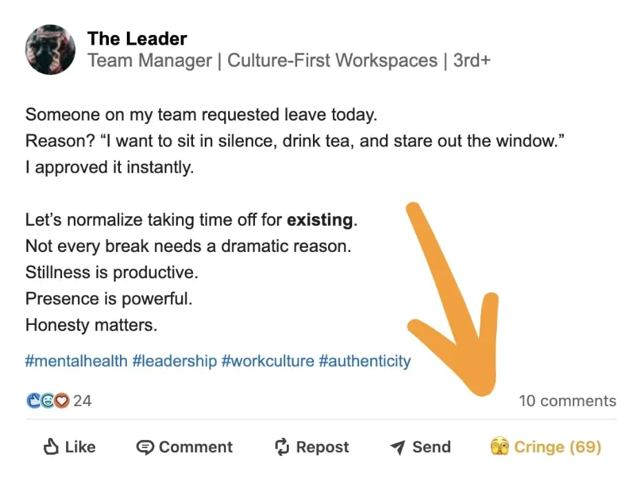Click the Comment button
641x486 pixels.
click(184, 447)
